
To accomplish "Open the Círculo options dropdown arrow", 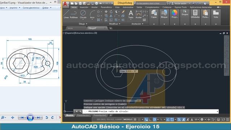I will (x=83, y=20).
